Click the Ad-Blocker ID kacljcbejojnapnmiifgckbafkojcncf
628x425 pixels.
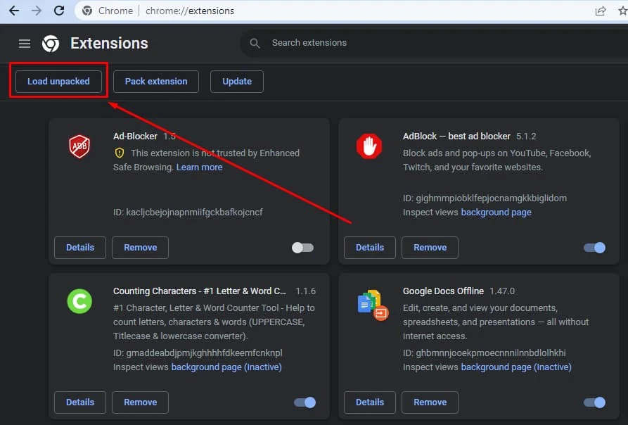click(x=188, y=212)
